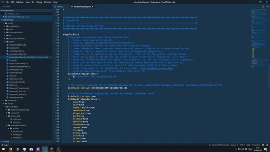Place cursor on line 136 default_catalyst setting
Viewport: 270px width, 152px height.
coord(97,88)
